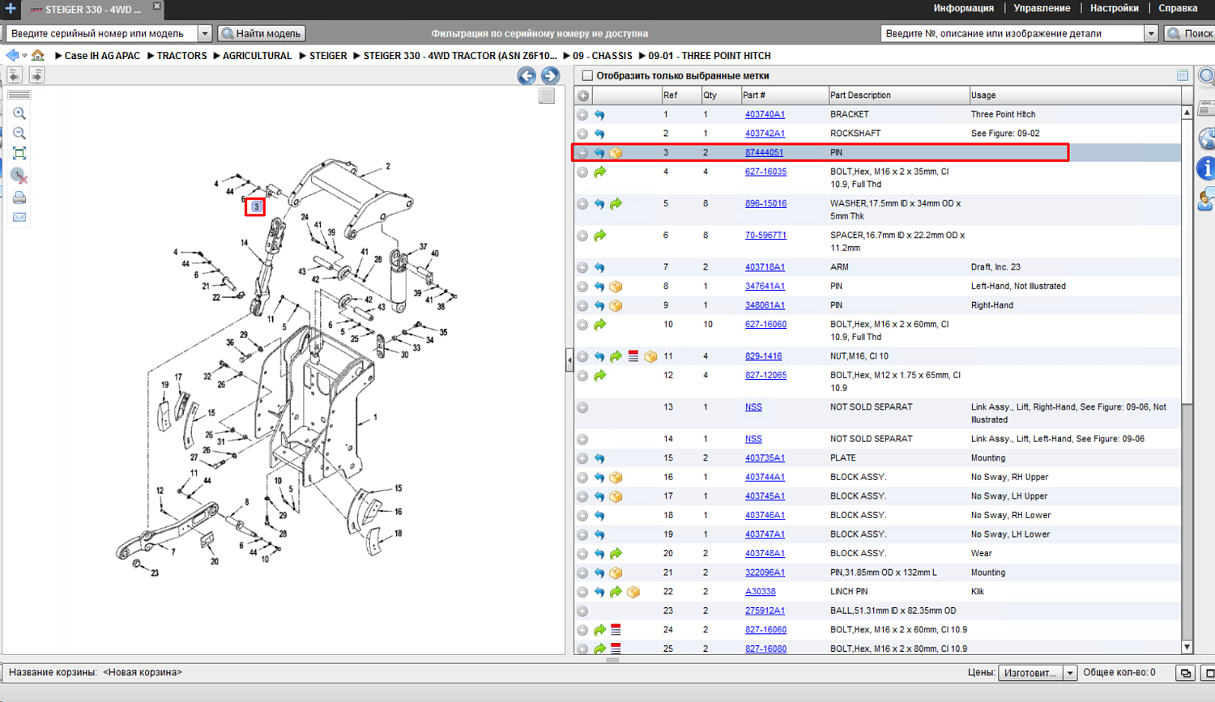
Task: Open the home catalog icon in breadcrumb
Action: pyautogui.click(x=38, y=56)
